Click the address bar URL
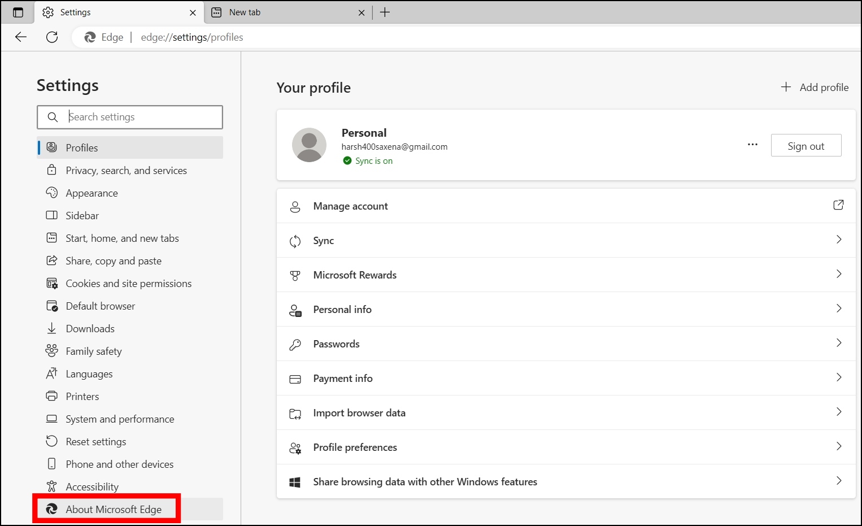Image resolution: width=862 pixels, height=526 pixels. tap(192, 37)
